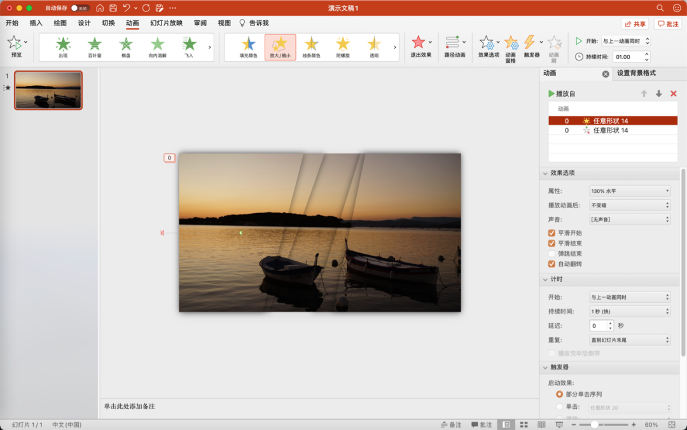Click the 共享 share button

click(x=635, y=24)
